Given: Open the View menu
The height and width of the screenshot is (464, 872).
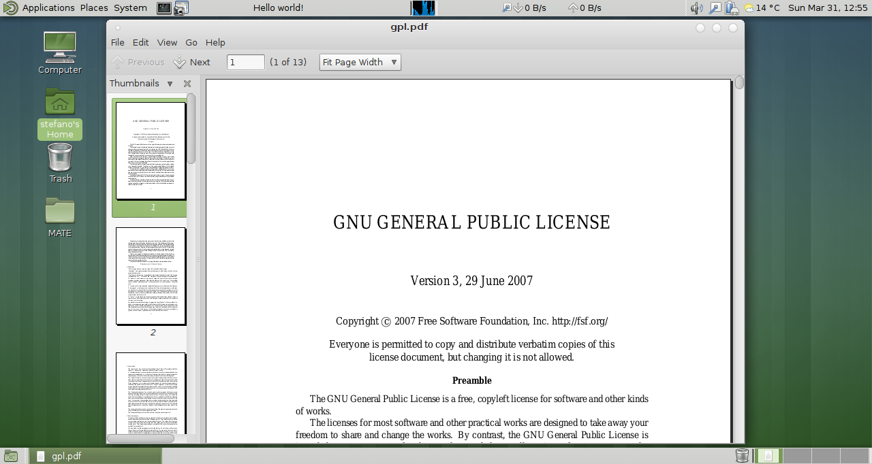Looking at the screenshot, I should tap(167, 42).
